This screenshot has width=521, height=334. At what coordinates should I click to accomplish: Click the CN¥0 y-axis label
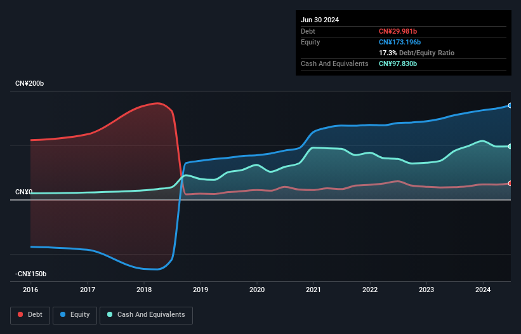point(23,192)
